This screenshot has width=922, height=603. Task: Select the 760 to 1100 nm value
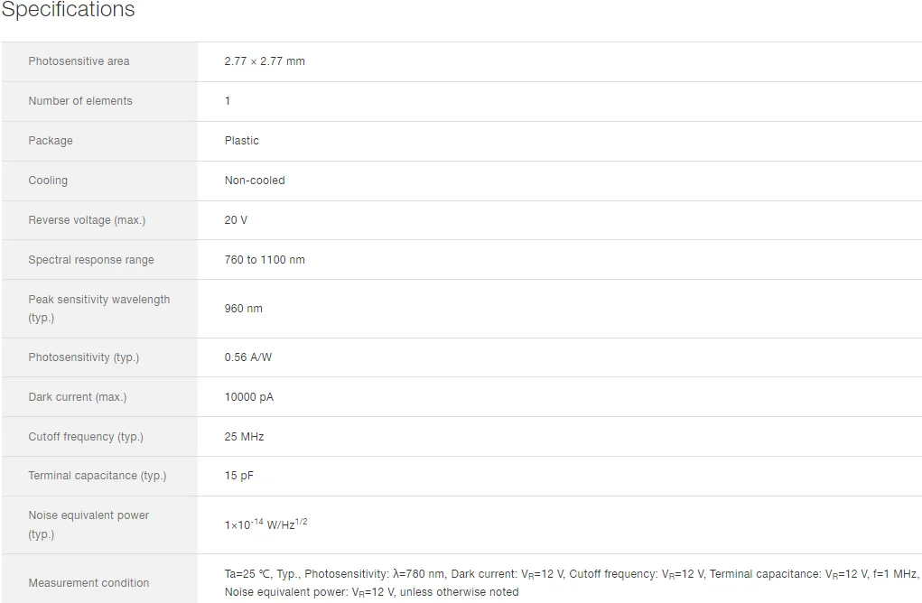tap(265, 260)
